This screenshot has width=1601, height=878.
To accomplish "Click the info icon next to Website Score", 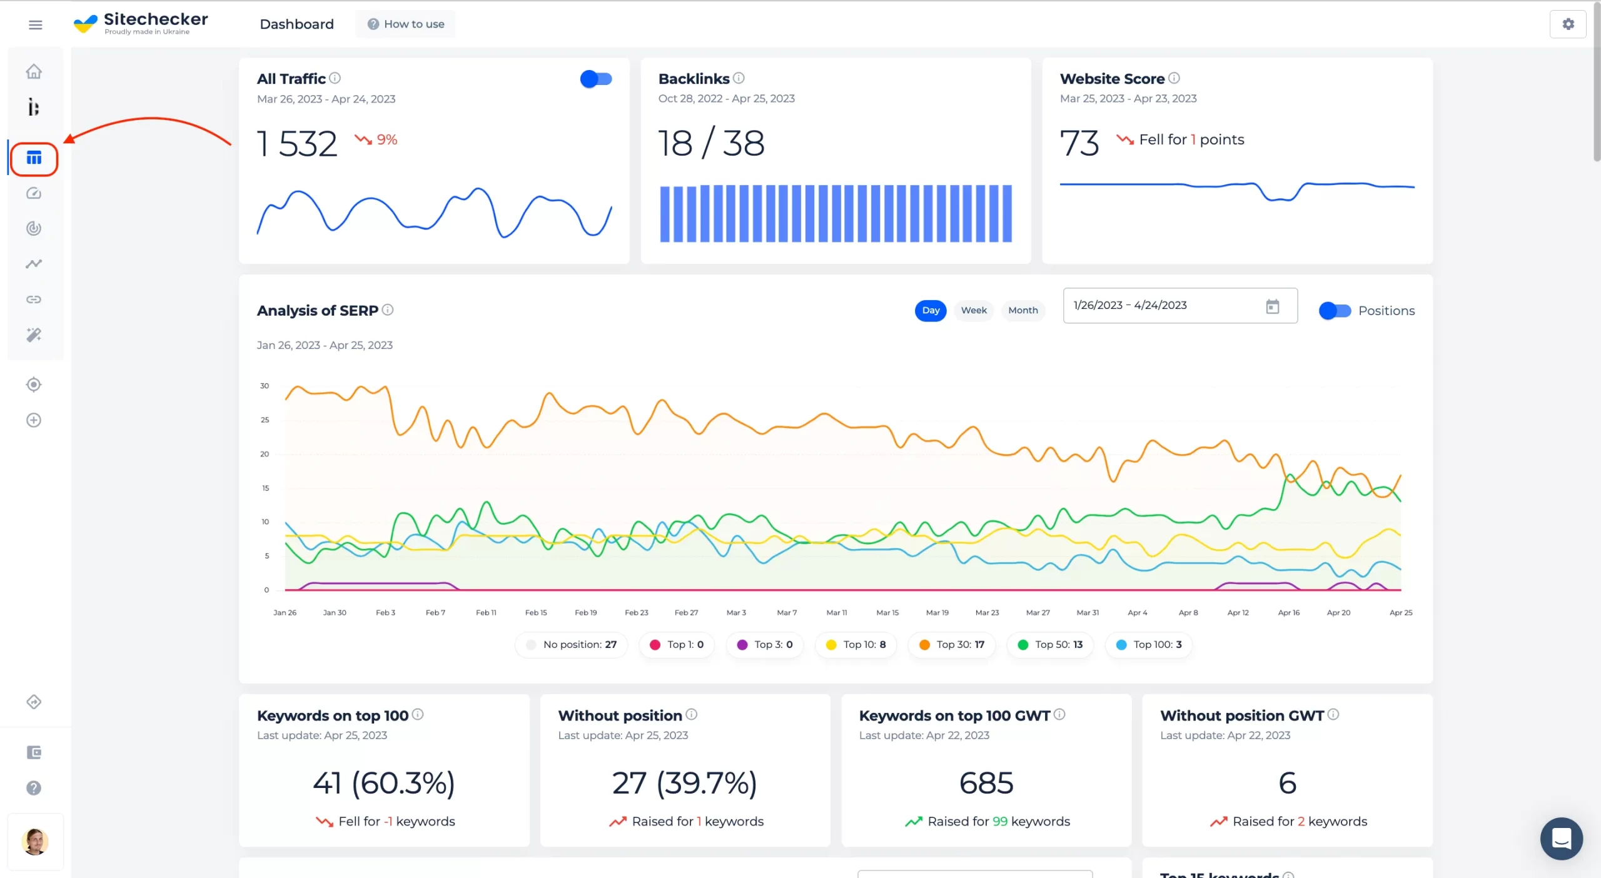I will tap(1174, 78).
